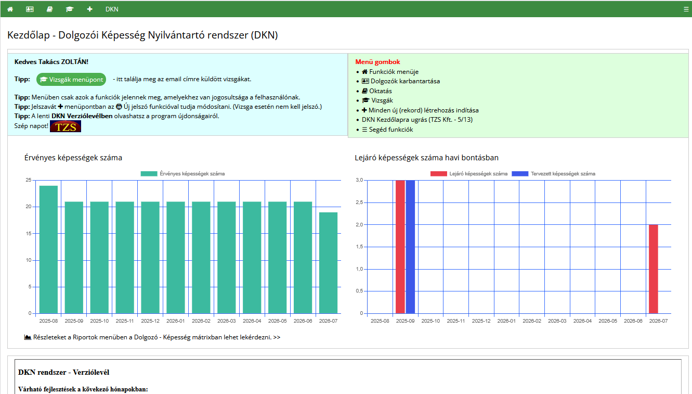Open the book (Oktatás) menu icon
Screen dimensions: 692x394
(x=50, y=9)
